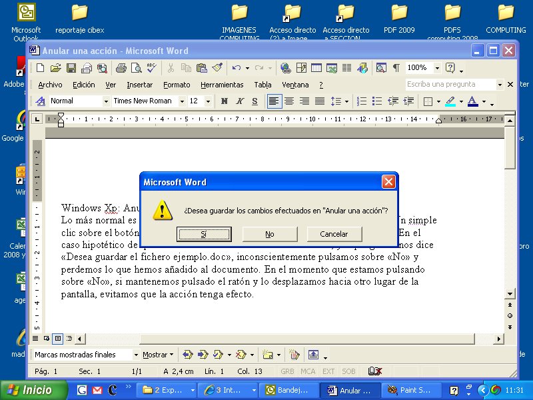Toggle Italic formatting (K)
The image size is (533, 400).
[240, 101]
